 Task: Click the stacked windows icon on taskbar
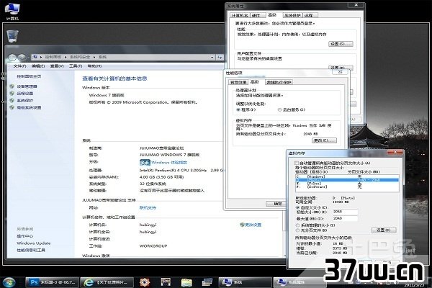point(207,282)
